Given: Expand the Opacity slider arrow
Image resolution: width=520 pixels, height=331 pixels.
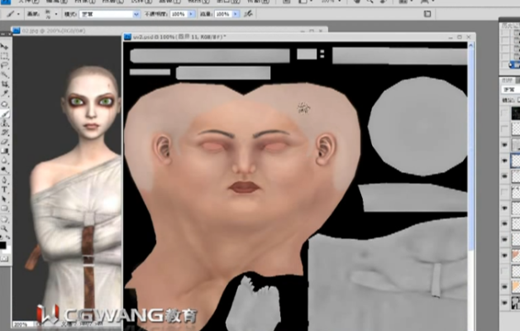Looking at the screenshot, I should tap(192, 14).
